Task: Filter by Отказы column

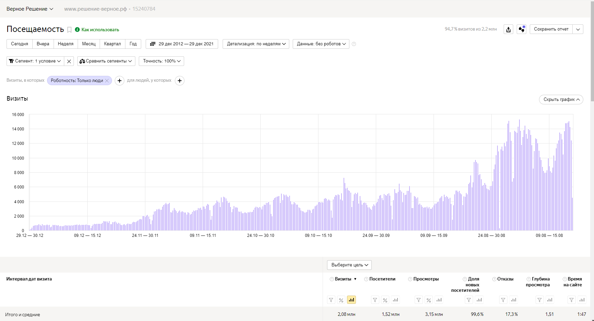Action: (503, 300)
